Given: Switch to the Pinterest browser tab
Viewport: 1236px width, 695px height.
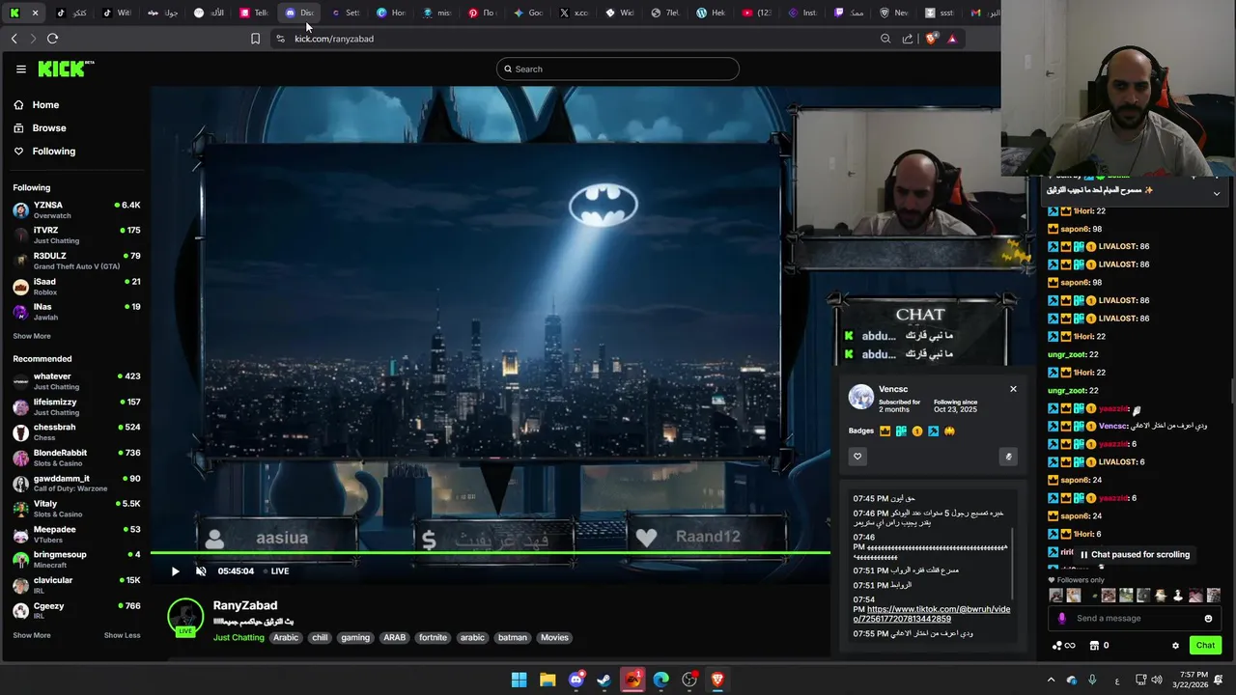Looking at the screenshot, I should point(482,13).
